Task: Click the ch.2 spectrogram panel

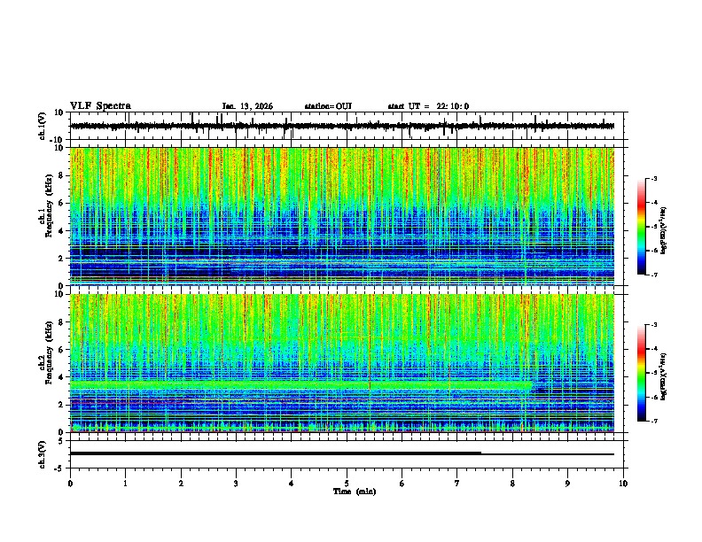Action: click(x=342, y=363)
